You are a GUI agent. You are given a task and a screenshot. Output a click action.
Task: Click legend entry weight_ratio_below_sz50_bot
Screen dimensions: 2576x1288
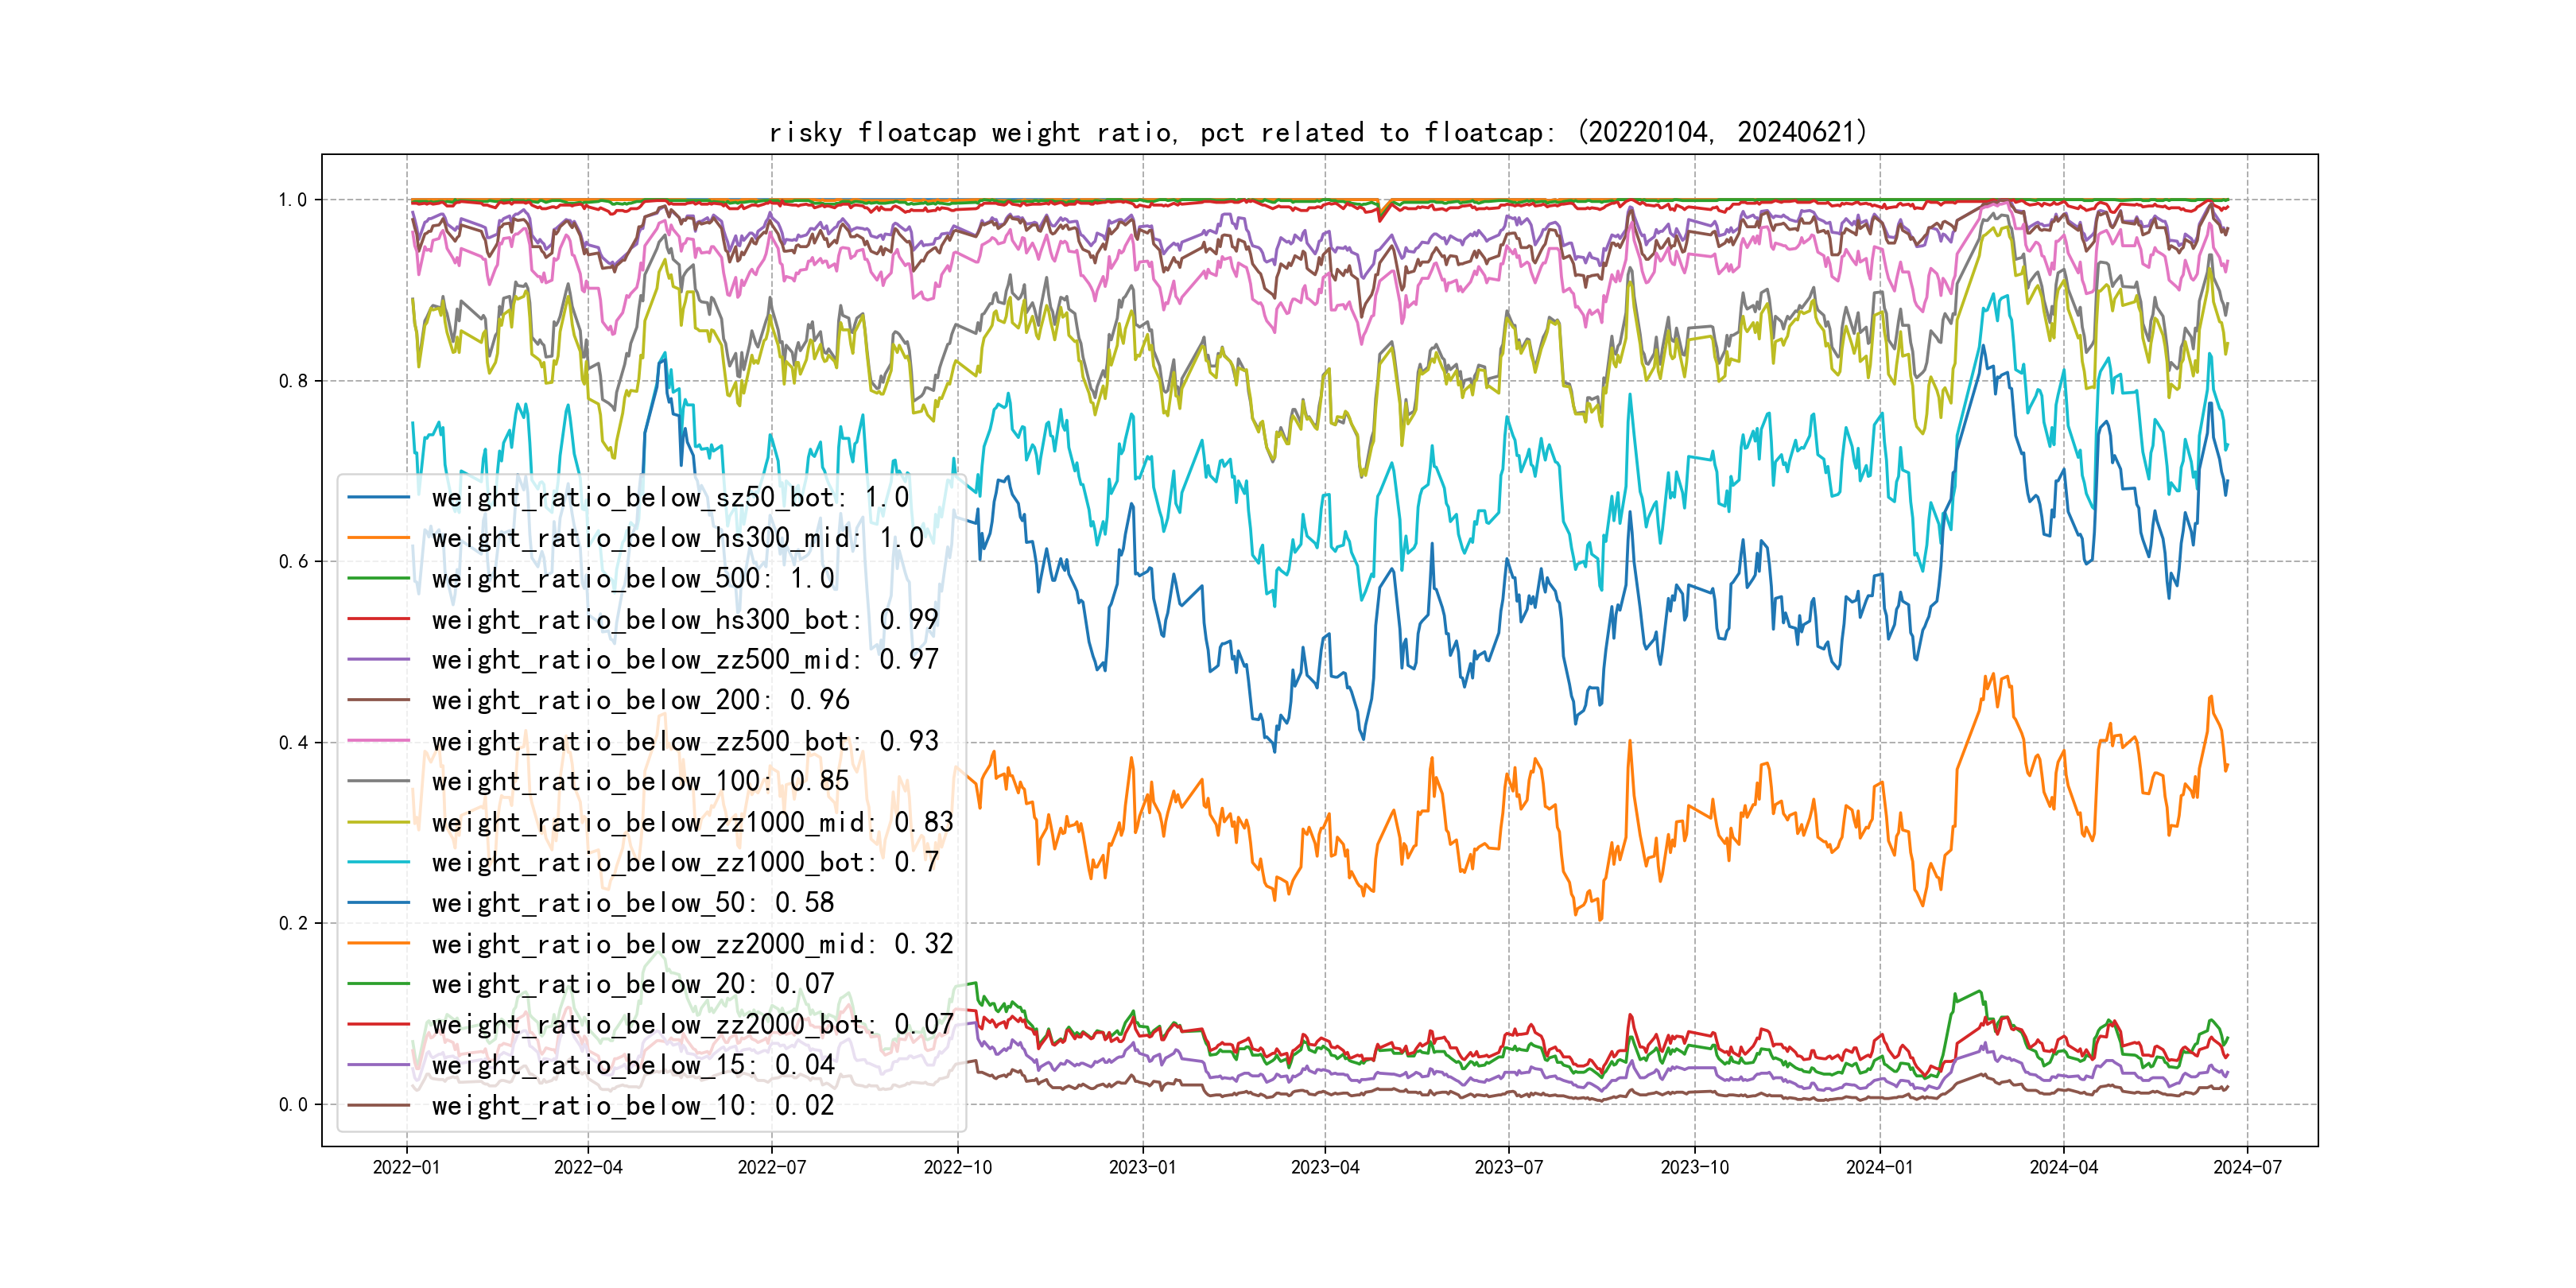click(x=669, y=497)
